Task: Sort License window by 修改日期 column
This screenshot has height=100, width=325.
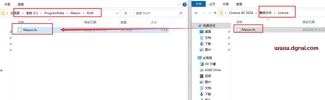Action: 308,22
